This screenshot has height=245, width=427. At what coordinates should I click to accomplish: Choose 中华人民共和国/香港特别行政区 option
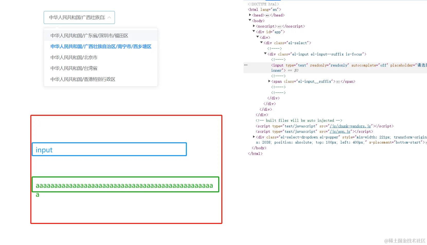tap(101, 79)
